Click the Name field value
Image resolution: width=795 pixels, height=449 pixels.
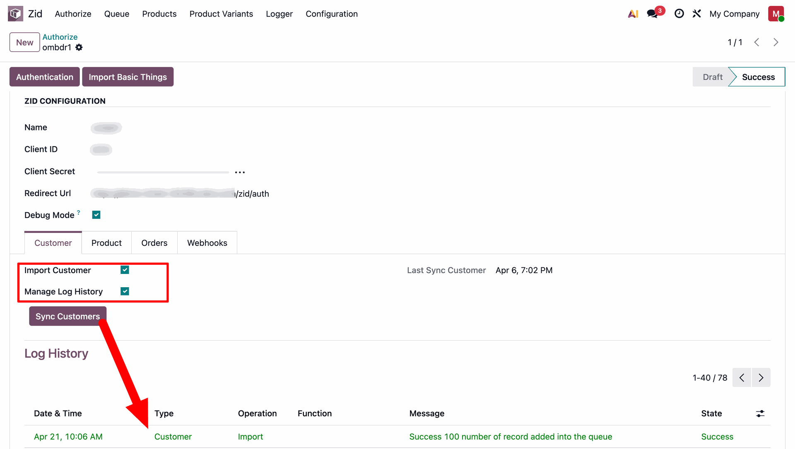[106, 128]
